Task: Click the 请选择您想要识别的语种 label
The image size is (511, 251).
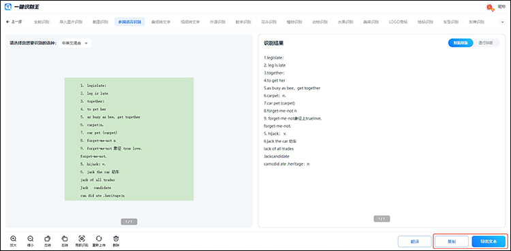Action: pyautogui.click(x=33, y=43)
